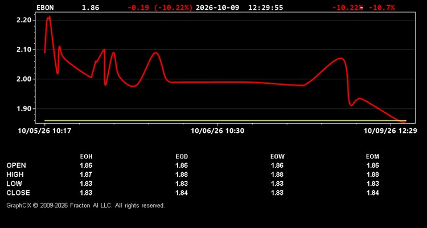Click the EOM OPEN value 1.86
The height and width of the screenshot is (228, 427).
(x=372, y=165)
